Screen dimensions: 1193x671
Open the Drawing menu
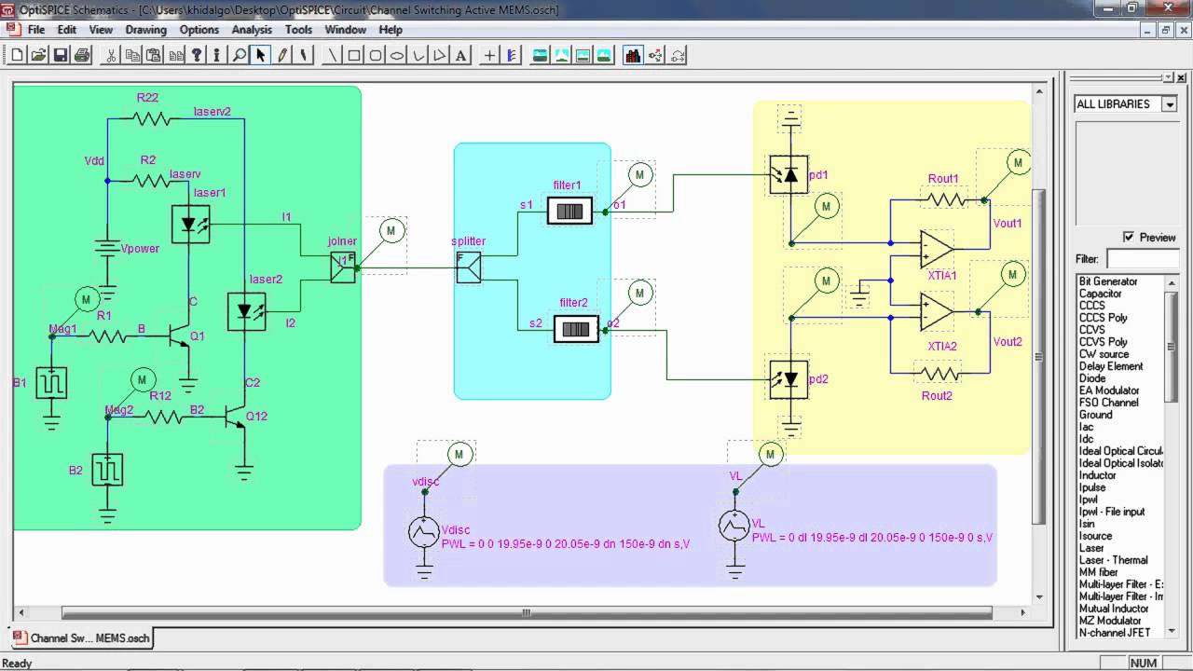(145, 30)
